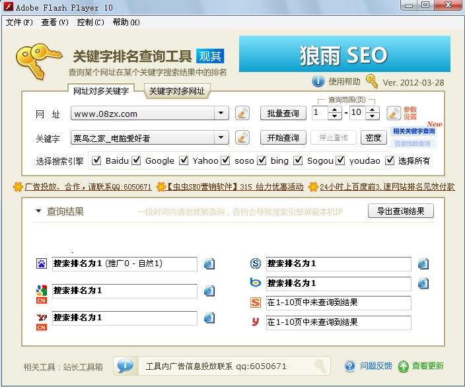465x387 pixels.
Task: Open the 24小时上百度前3 ad link
Action: [387, 187]
